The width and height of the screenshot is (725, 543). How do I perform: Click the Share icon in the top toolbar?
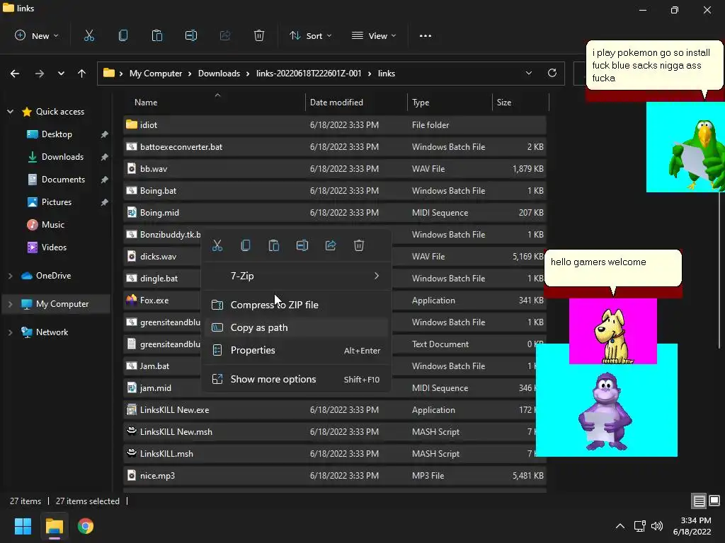[225, 35]
